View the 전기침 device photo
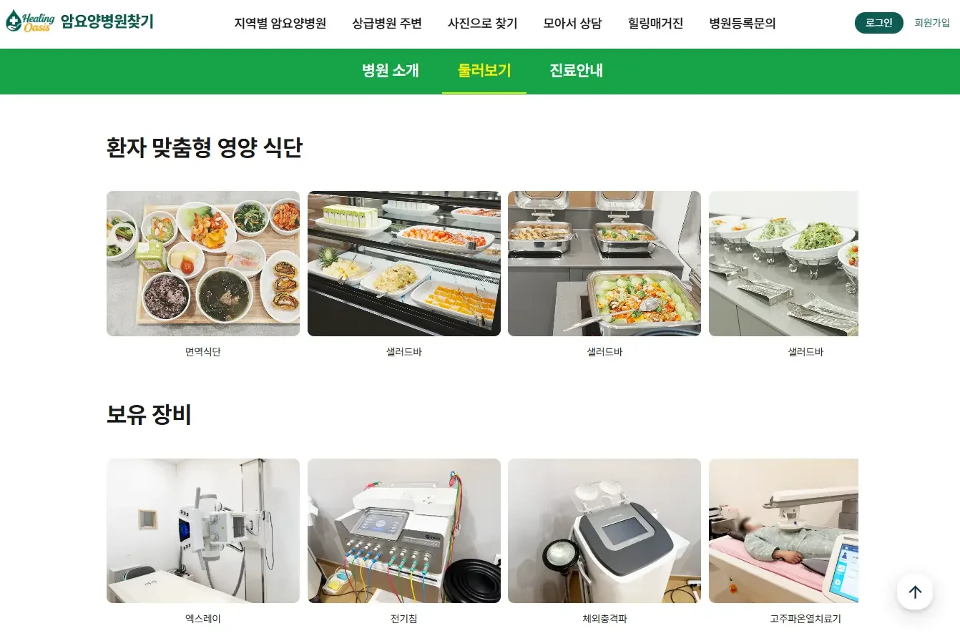The width and height of the screenshot is (960, 636). pos(404,531)
